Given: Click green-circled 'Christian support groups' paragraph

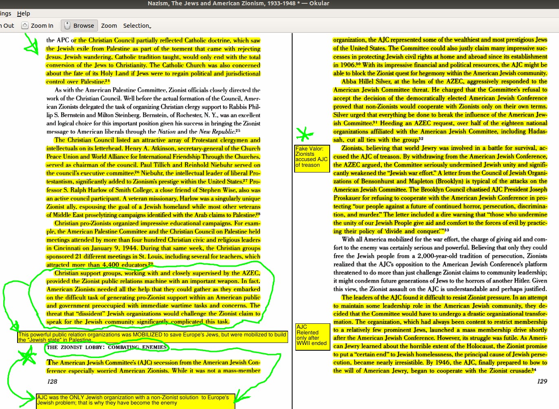Looking at the screenshot, I should [x=153, y=297].
